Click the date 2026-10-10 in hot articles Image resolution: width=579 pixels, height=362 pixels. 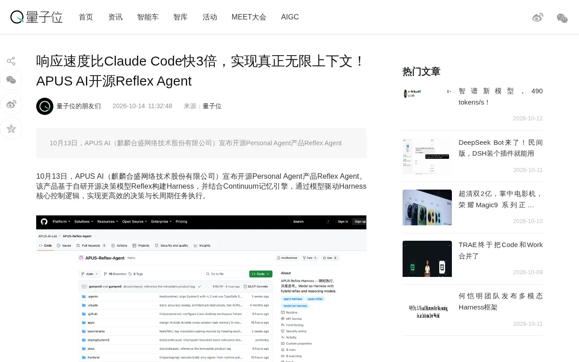[527, 221]
